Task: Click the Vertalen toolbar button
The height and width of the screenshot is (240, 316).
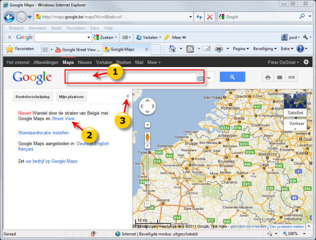Action: pos(149,38)
